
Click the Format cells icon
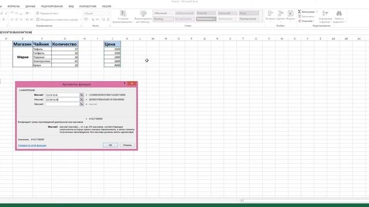click(291, 13)
